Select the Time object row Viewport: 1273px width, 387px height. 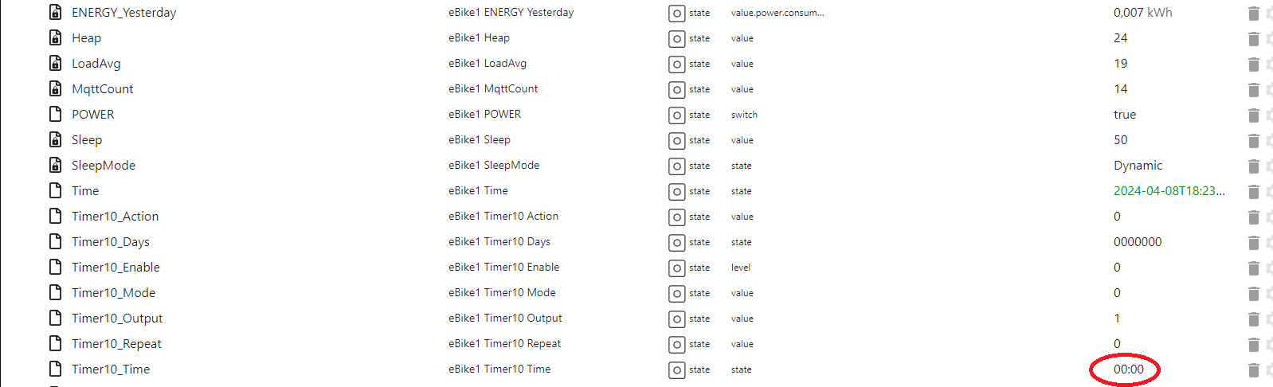[x=637, y=191]
